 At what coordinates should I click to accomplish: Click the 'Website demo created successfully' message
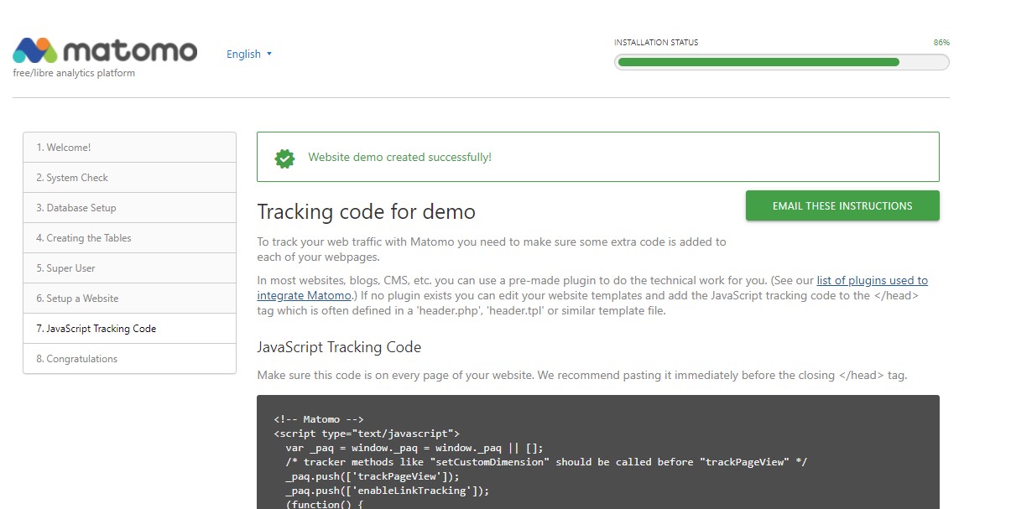[399, 158]
